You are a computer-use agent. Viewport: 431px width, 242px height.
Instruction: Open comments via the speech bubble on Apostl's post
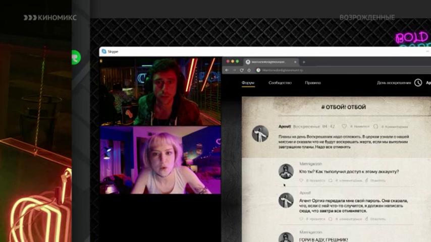376,127
